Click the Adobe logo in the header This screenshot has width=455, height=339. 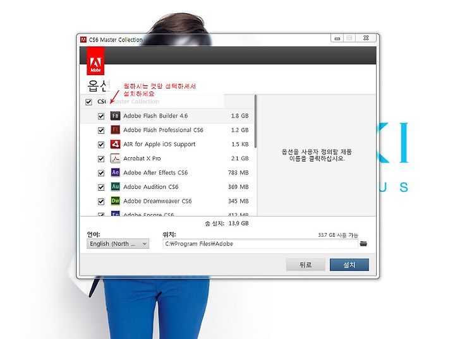[95, 61]
